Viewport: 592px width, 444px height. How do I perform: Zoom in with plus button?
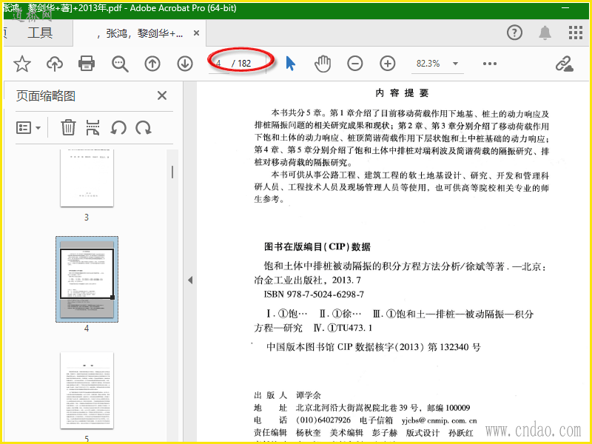[387, 64]
